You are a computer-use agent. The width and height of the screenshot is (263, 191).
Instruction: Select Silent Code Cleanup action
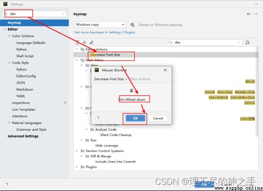coord(116,135)
